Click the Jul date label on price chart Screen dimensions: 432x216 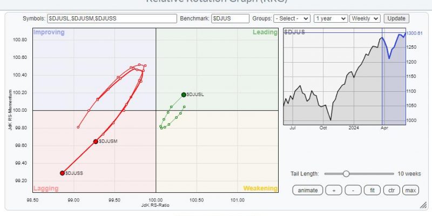pos(292,128)
